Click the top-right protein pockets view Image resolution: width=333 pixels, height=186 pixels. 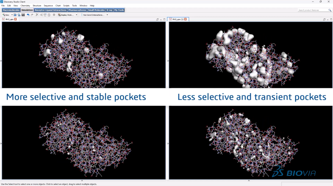[251, 55]
